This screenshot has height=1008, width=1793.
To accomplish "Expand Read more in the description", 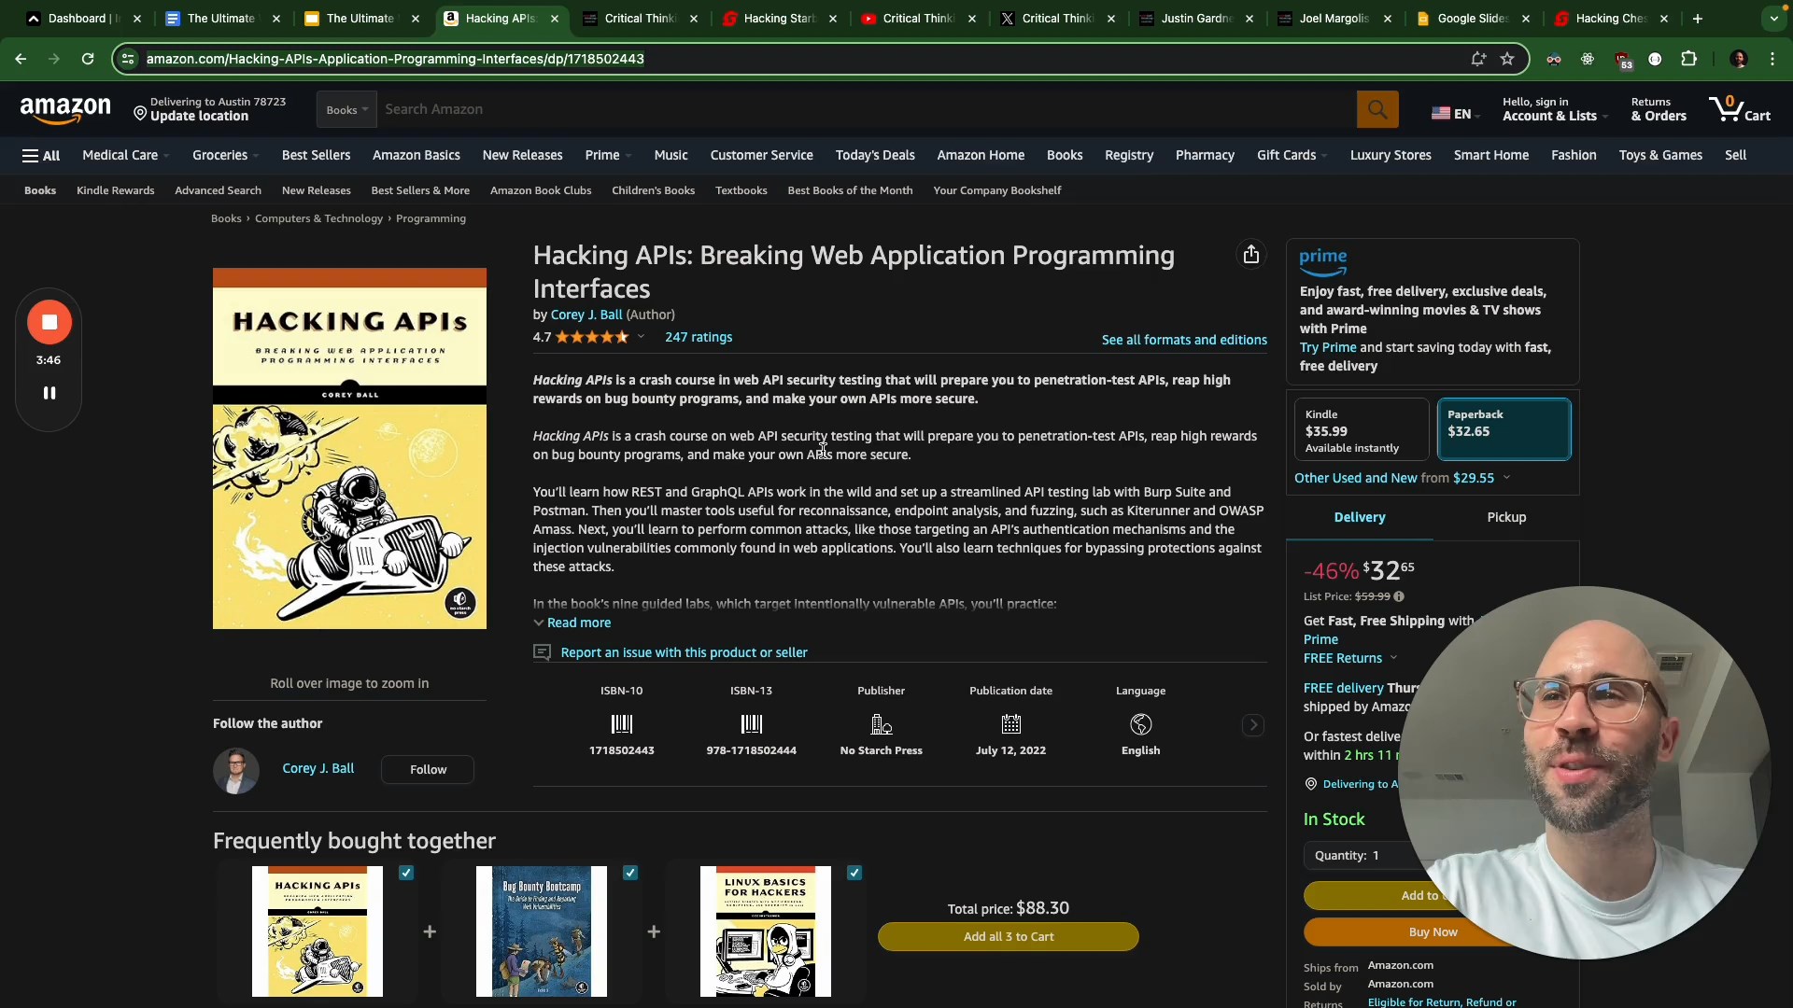I will pos(572,623).
